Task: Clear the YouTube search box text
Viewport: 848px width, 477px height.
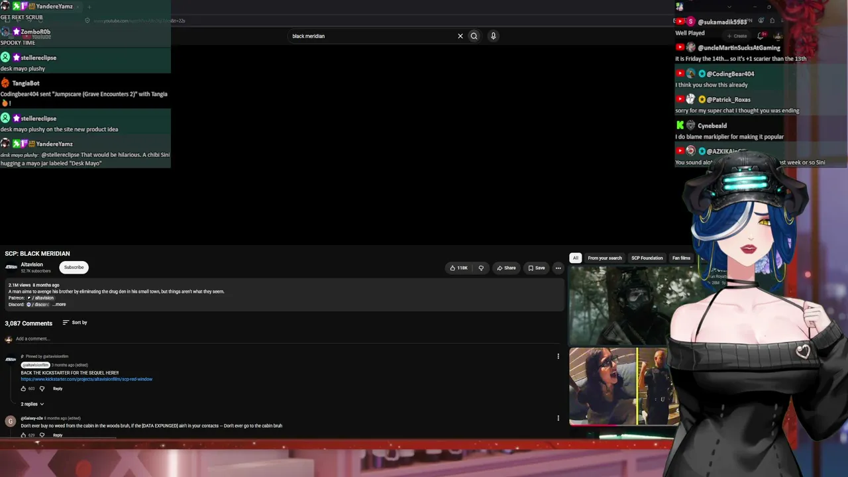Action: coord(460,36)
